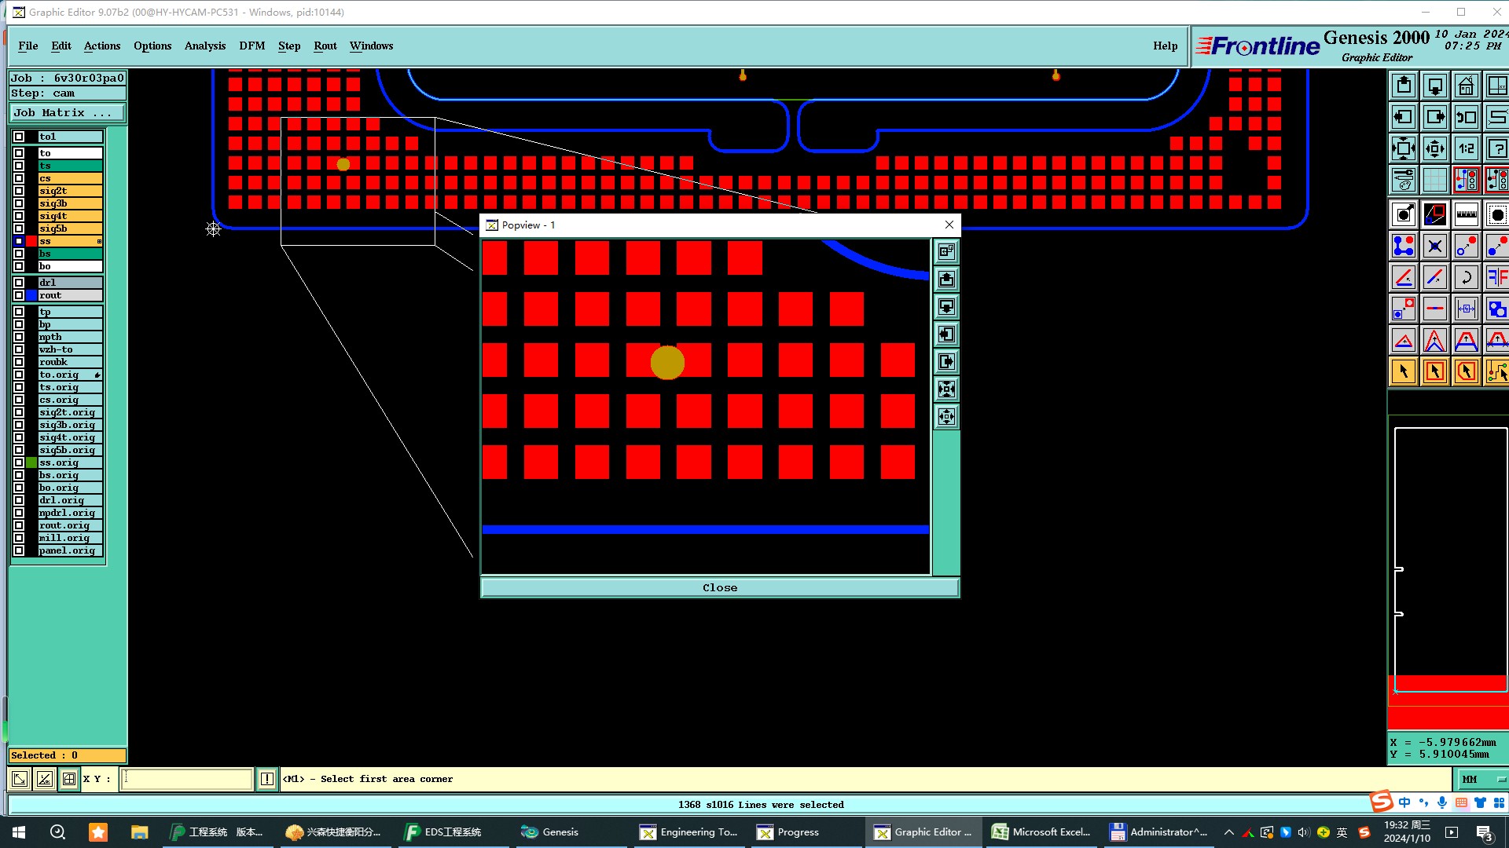Open the MM units dropdown

click(x=1481, y=779)
